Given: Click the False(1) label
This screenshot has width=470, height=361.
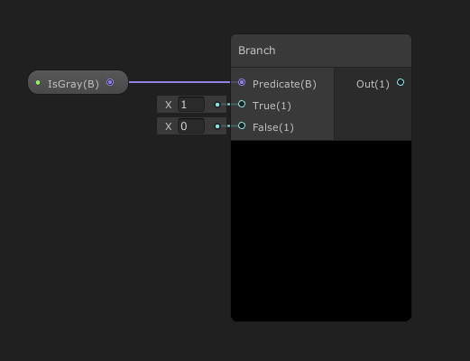Looking at the screenshot, I should [273, 127].
